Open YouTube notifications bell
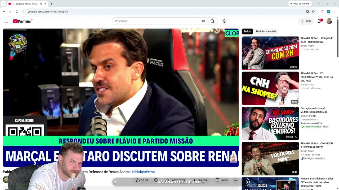 (319, 21)
